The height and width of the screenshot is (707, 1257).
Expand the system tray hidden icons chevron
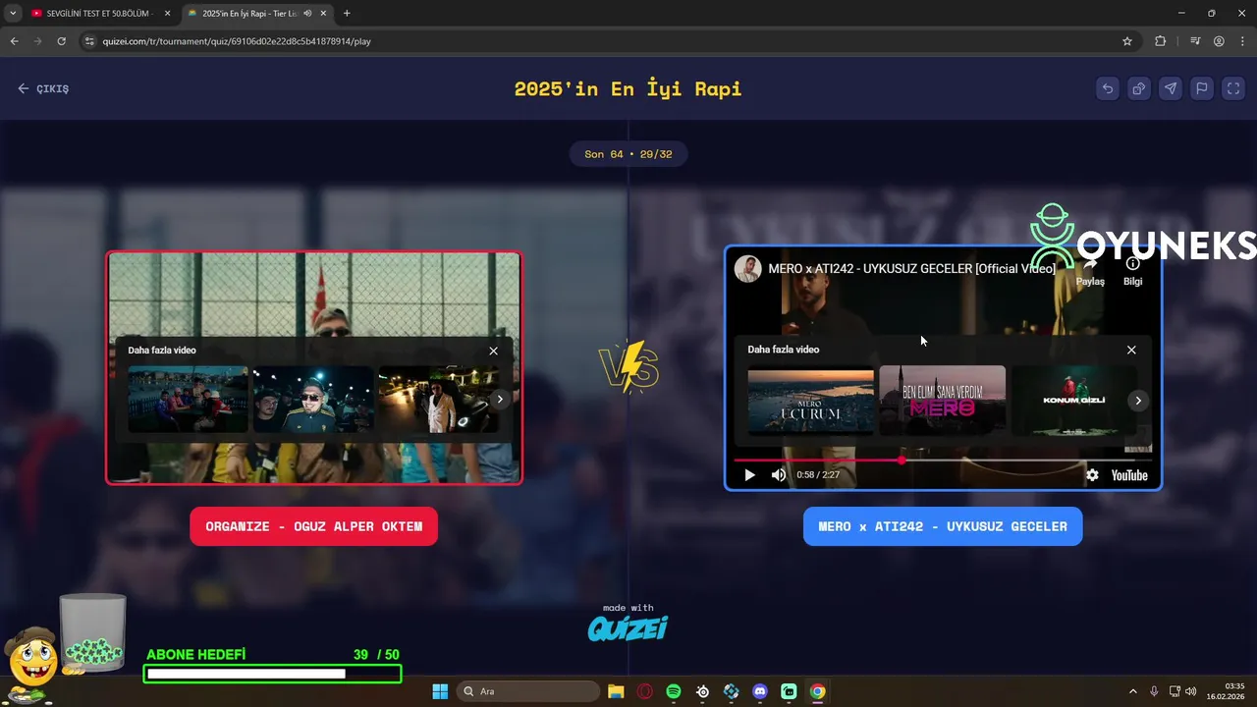click(1132, 691)
